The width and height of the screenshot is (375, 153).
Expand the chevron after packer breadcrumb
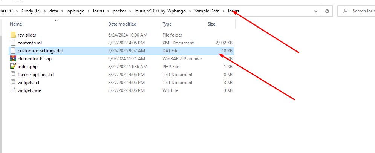(130, 11)
